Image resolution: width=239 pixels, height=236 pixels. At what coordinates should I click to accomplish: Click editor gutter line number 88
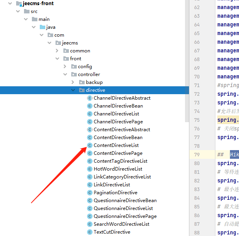point(197,232)
